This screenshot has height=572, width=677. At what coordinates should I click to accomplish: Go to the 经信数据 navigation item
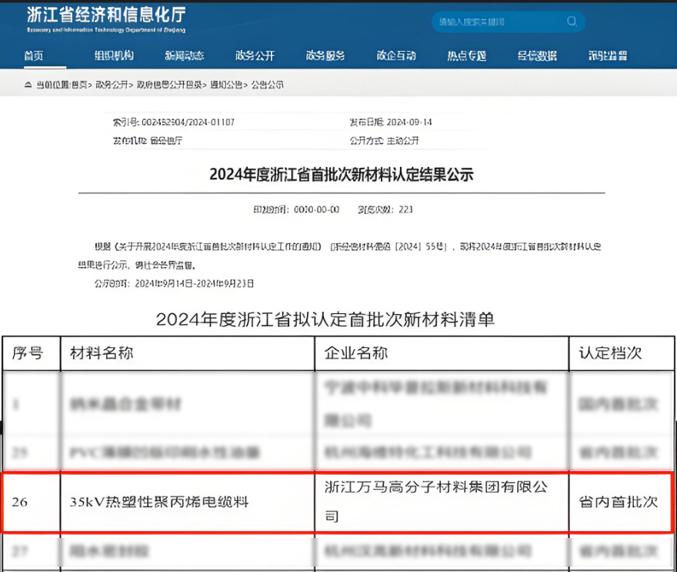[537, 55]
